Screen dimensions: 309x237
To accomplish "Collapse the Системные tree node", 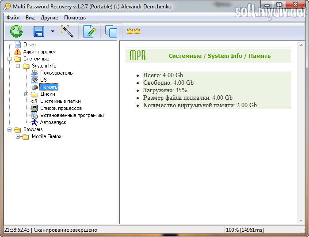I will [x=9, y=59].
